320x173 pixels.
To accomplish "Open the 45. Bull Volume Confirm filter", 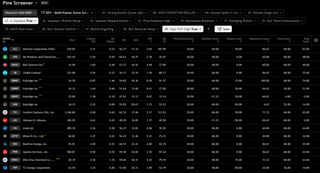I will [x=61, y=29].
